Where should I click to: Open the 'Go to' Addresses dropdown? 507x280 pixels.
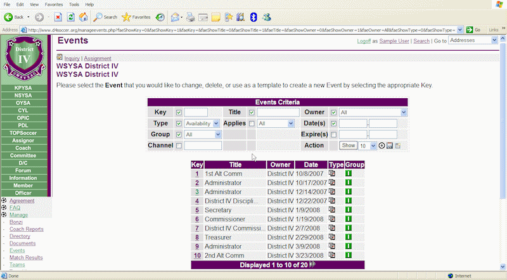coord(494,41)
